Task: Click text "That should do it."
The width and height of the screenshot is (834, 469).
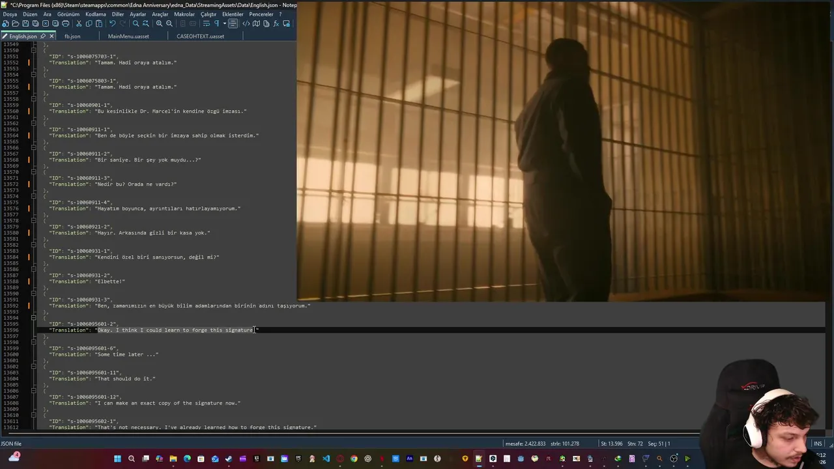Action: click(x=125, y=378)
